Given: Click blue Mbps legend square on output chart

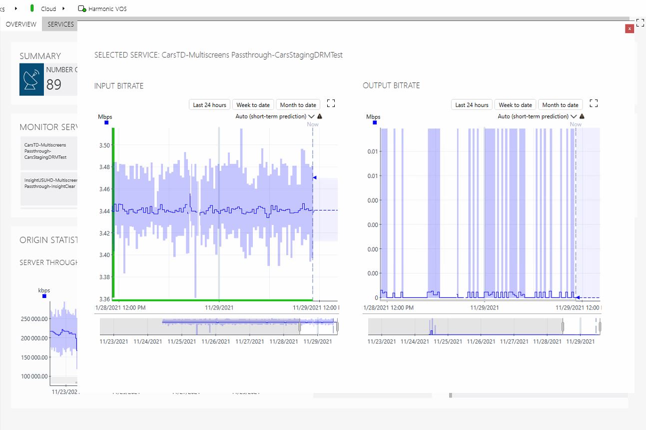Looking at the screenshot, I should [374, 122].
